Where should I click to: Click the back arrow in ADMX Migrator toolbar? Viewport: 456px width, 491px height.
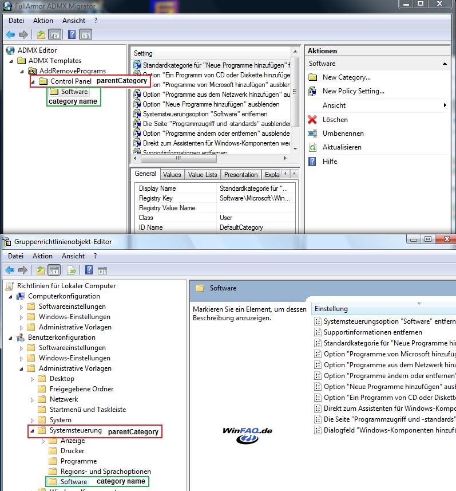point(10,34)
